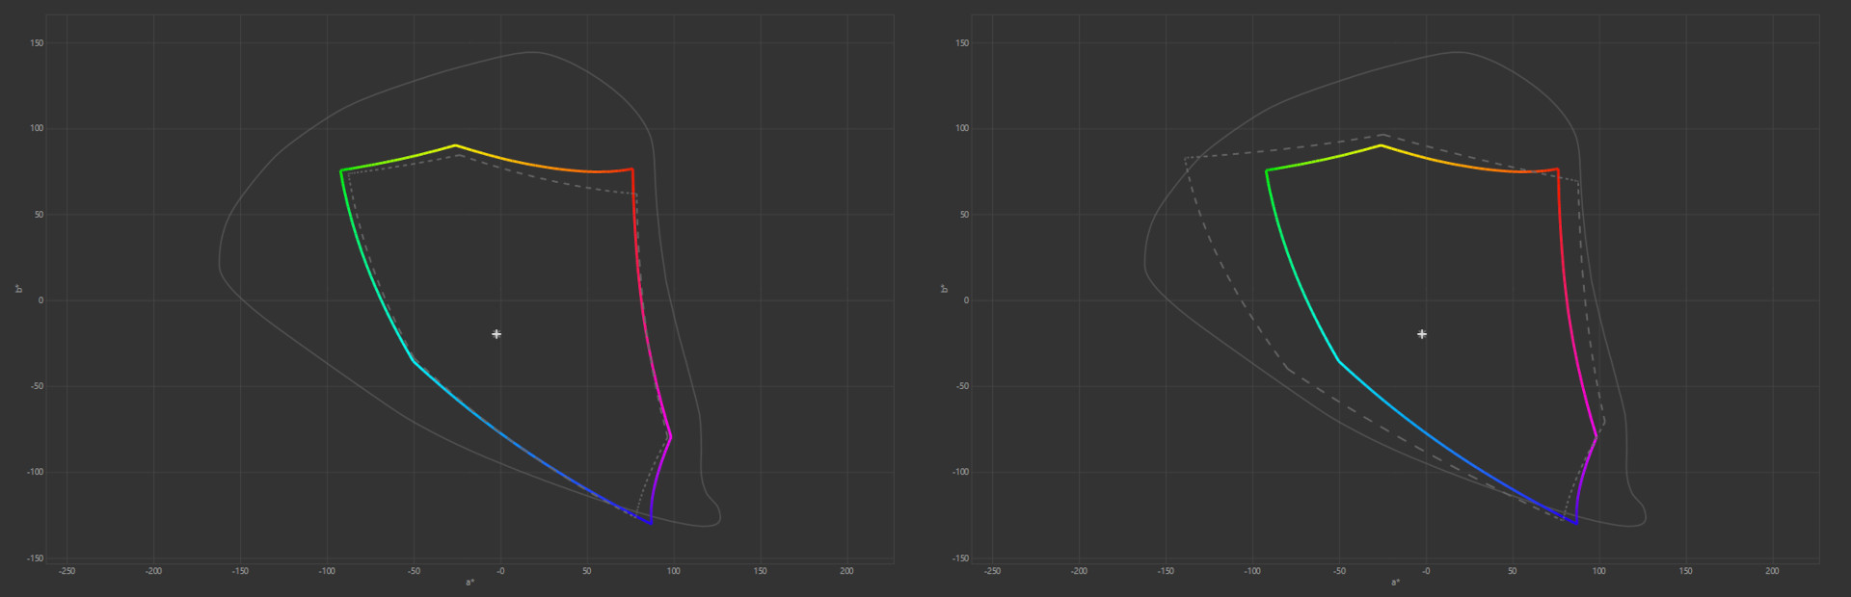The image size is (1851, 597).
Task: Select cyan corner vertex in right gamut
Action: [1339, 361]
